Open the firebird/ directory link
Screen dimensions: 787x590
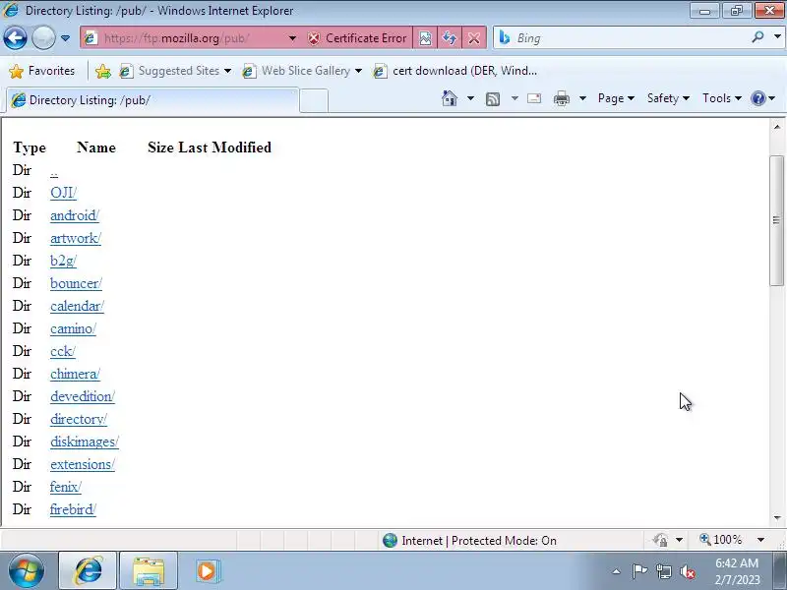point(73,508)
